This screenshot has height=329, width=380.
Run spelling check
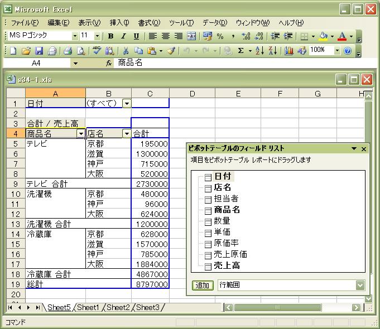tap(97, 50)
